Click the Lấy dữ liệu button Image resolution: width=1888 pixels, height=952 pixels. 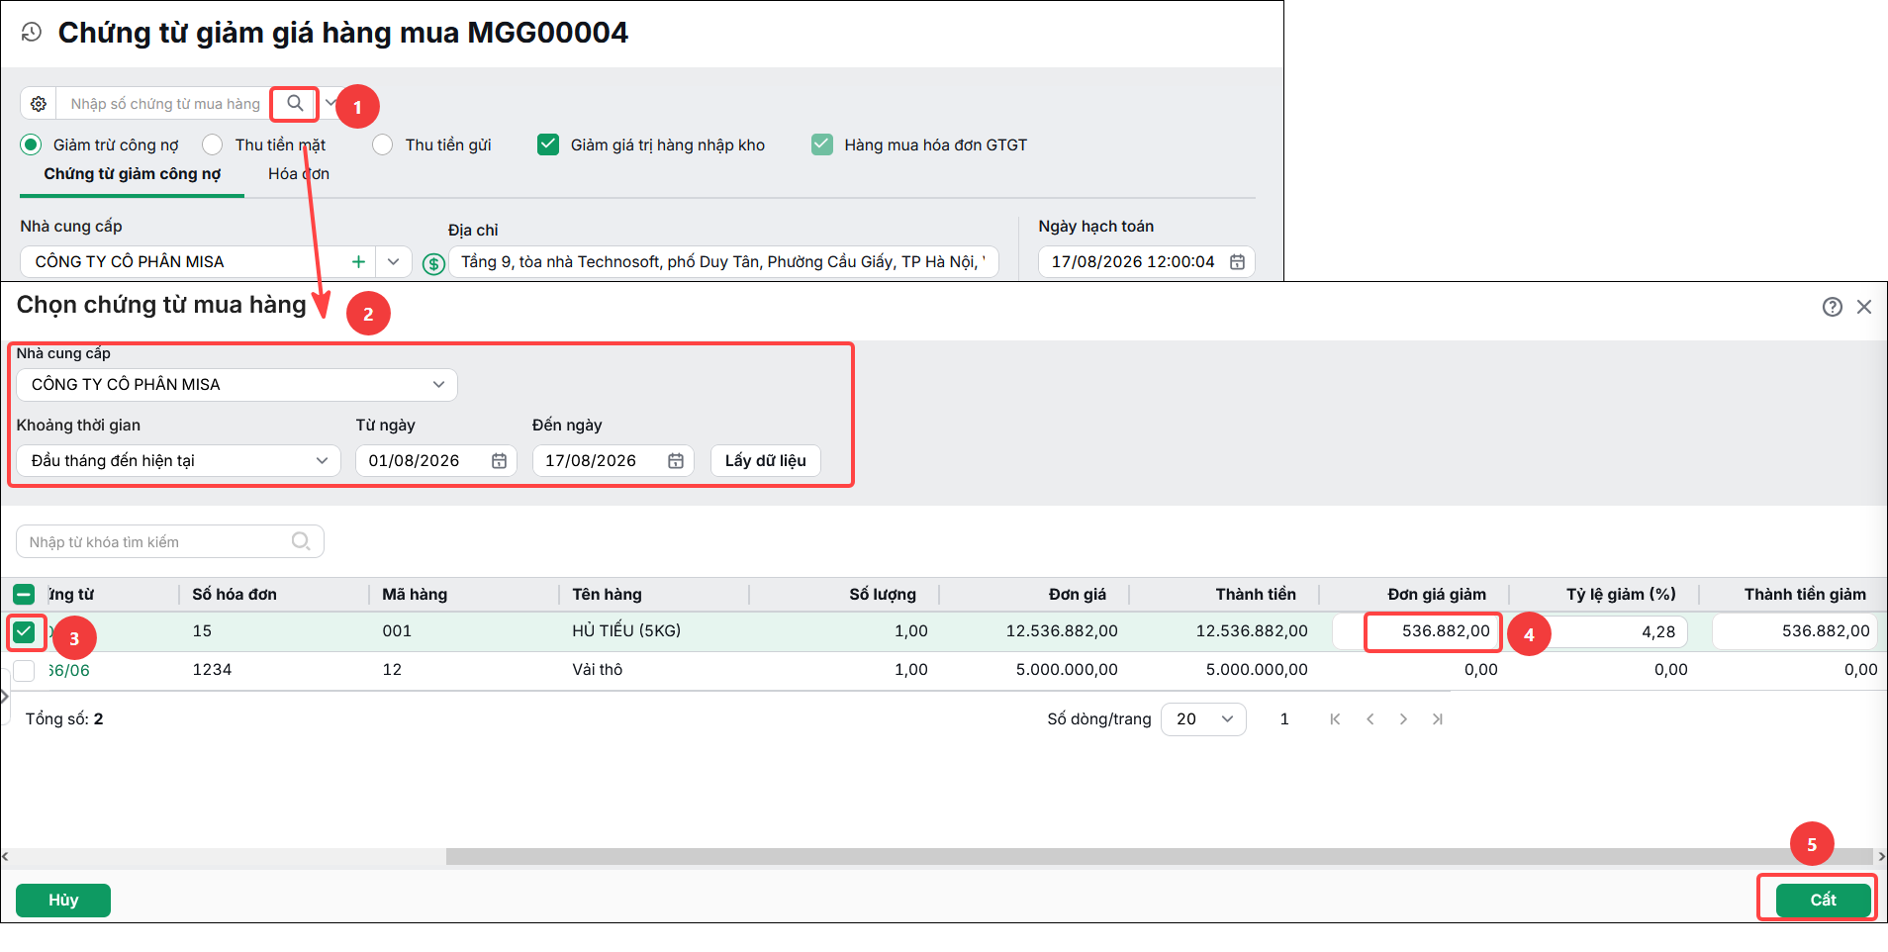coord(765,461)
